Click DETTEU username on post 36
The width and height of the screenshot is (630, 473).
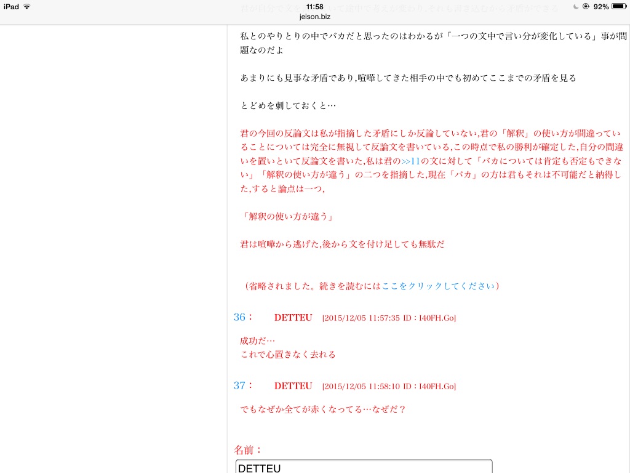[x=293, y=318]
